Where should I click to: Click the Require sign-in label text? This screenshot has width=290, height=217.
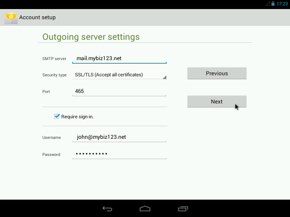pyautogui.click(x=77, y=117)
